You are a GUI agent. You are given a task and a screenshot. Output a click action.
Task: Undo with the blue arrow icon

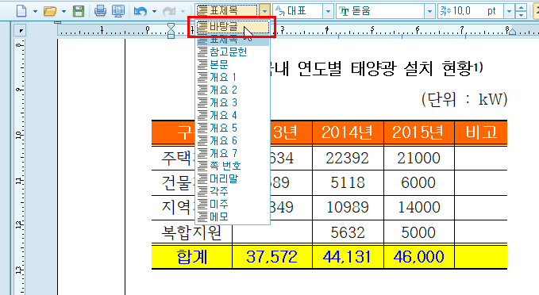141,11
